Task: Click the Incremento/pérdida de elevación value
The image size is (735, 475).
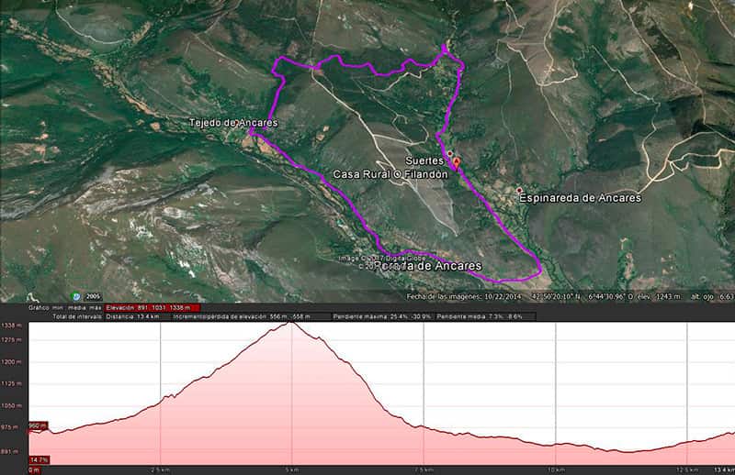Action: click(242, 317)
